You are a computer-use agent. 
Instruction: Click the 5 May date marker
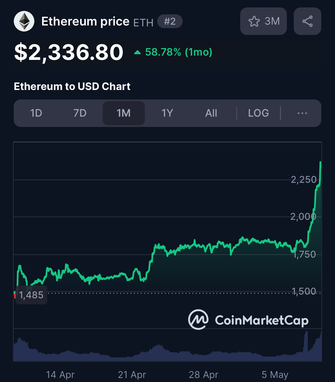[275, 375]
